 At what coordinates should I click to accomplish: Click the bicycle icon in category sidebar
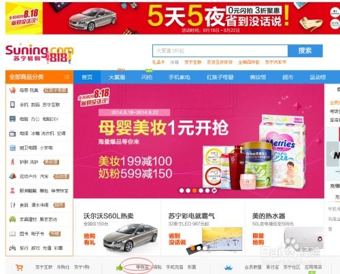click(x=12, y=248)
